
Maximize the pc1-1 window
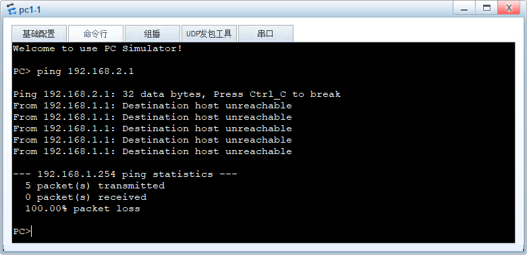[x=487, y=8]
